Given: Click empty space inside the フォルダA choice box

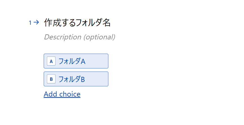Looking at the screenshot, I should (97, 61).
